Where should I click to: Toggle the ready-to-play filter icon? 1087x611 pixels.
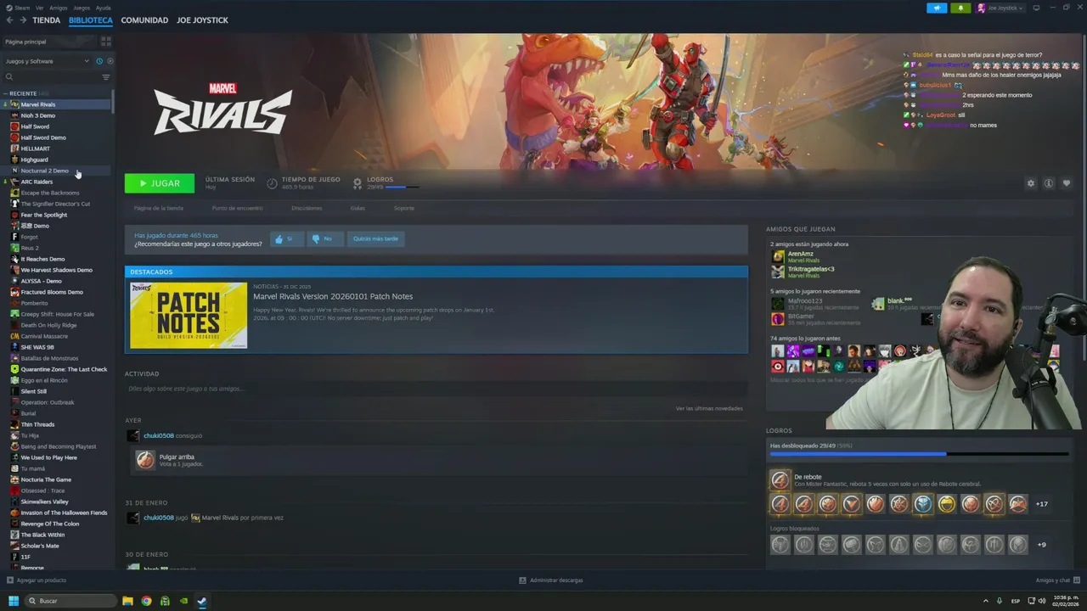click(110, 61)
